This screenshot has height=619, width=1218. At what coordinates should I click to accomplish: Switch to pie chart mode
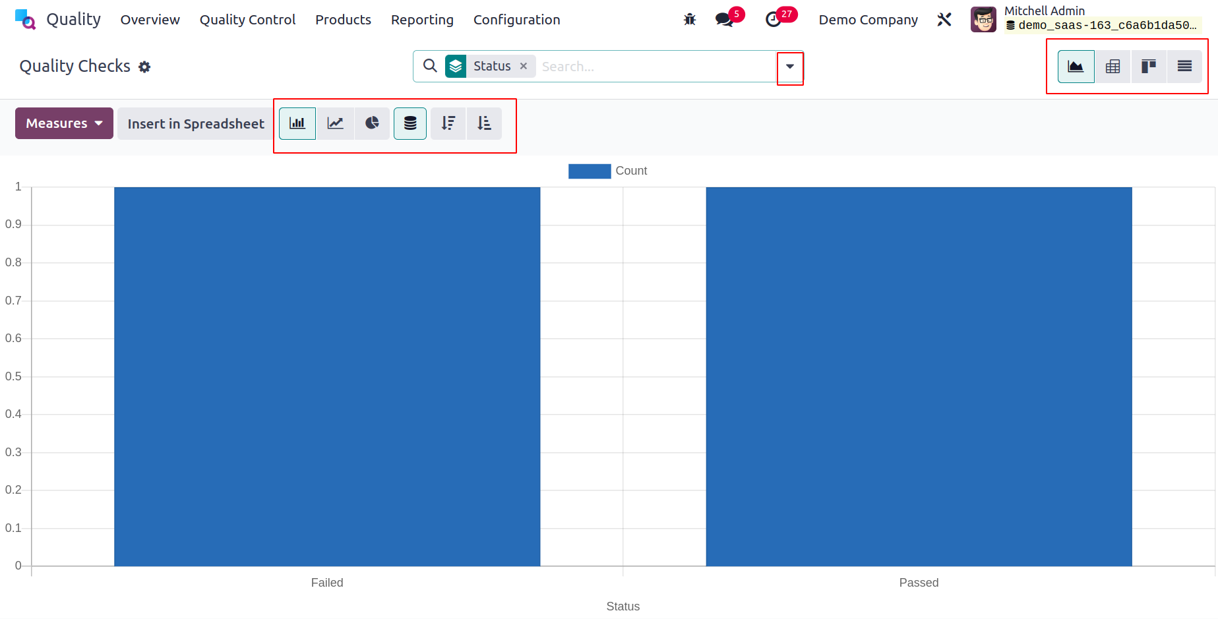coord(373,123)
